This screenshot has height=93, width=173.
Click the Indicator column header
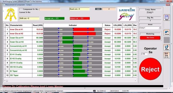click(73, 25)
